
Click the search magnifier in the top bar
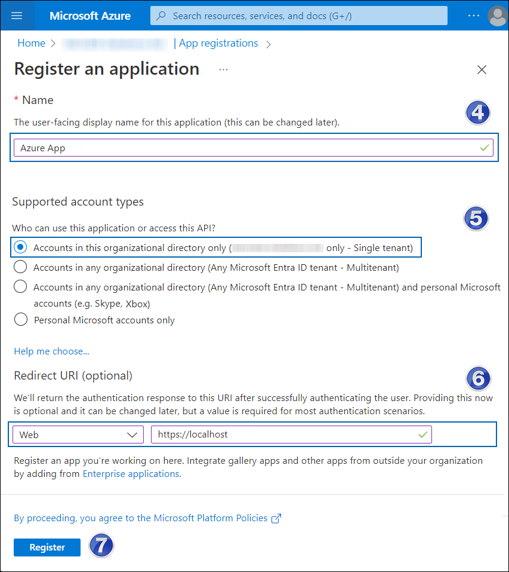click(x=161, y=15)
